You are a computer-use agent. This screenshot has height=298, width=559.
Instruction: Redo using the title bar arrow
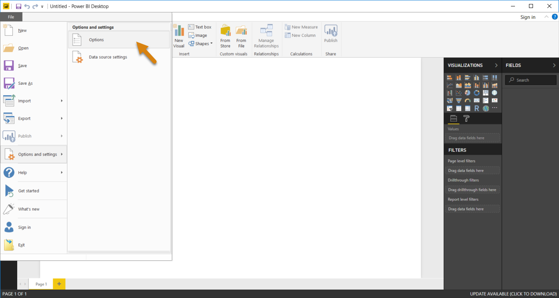(35, 6)
